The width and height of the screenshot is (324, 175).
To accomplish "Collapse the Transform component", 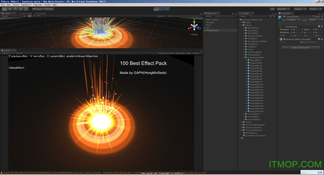I will coord(279,27).
